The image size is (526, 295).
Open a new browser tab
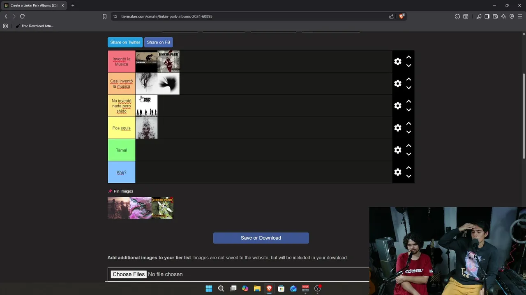73,5
